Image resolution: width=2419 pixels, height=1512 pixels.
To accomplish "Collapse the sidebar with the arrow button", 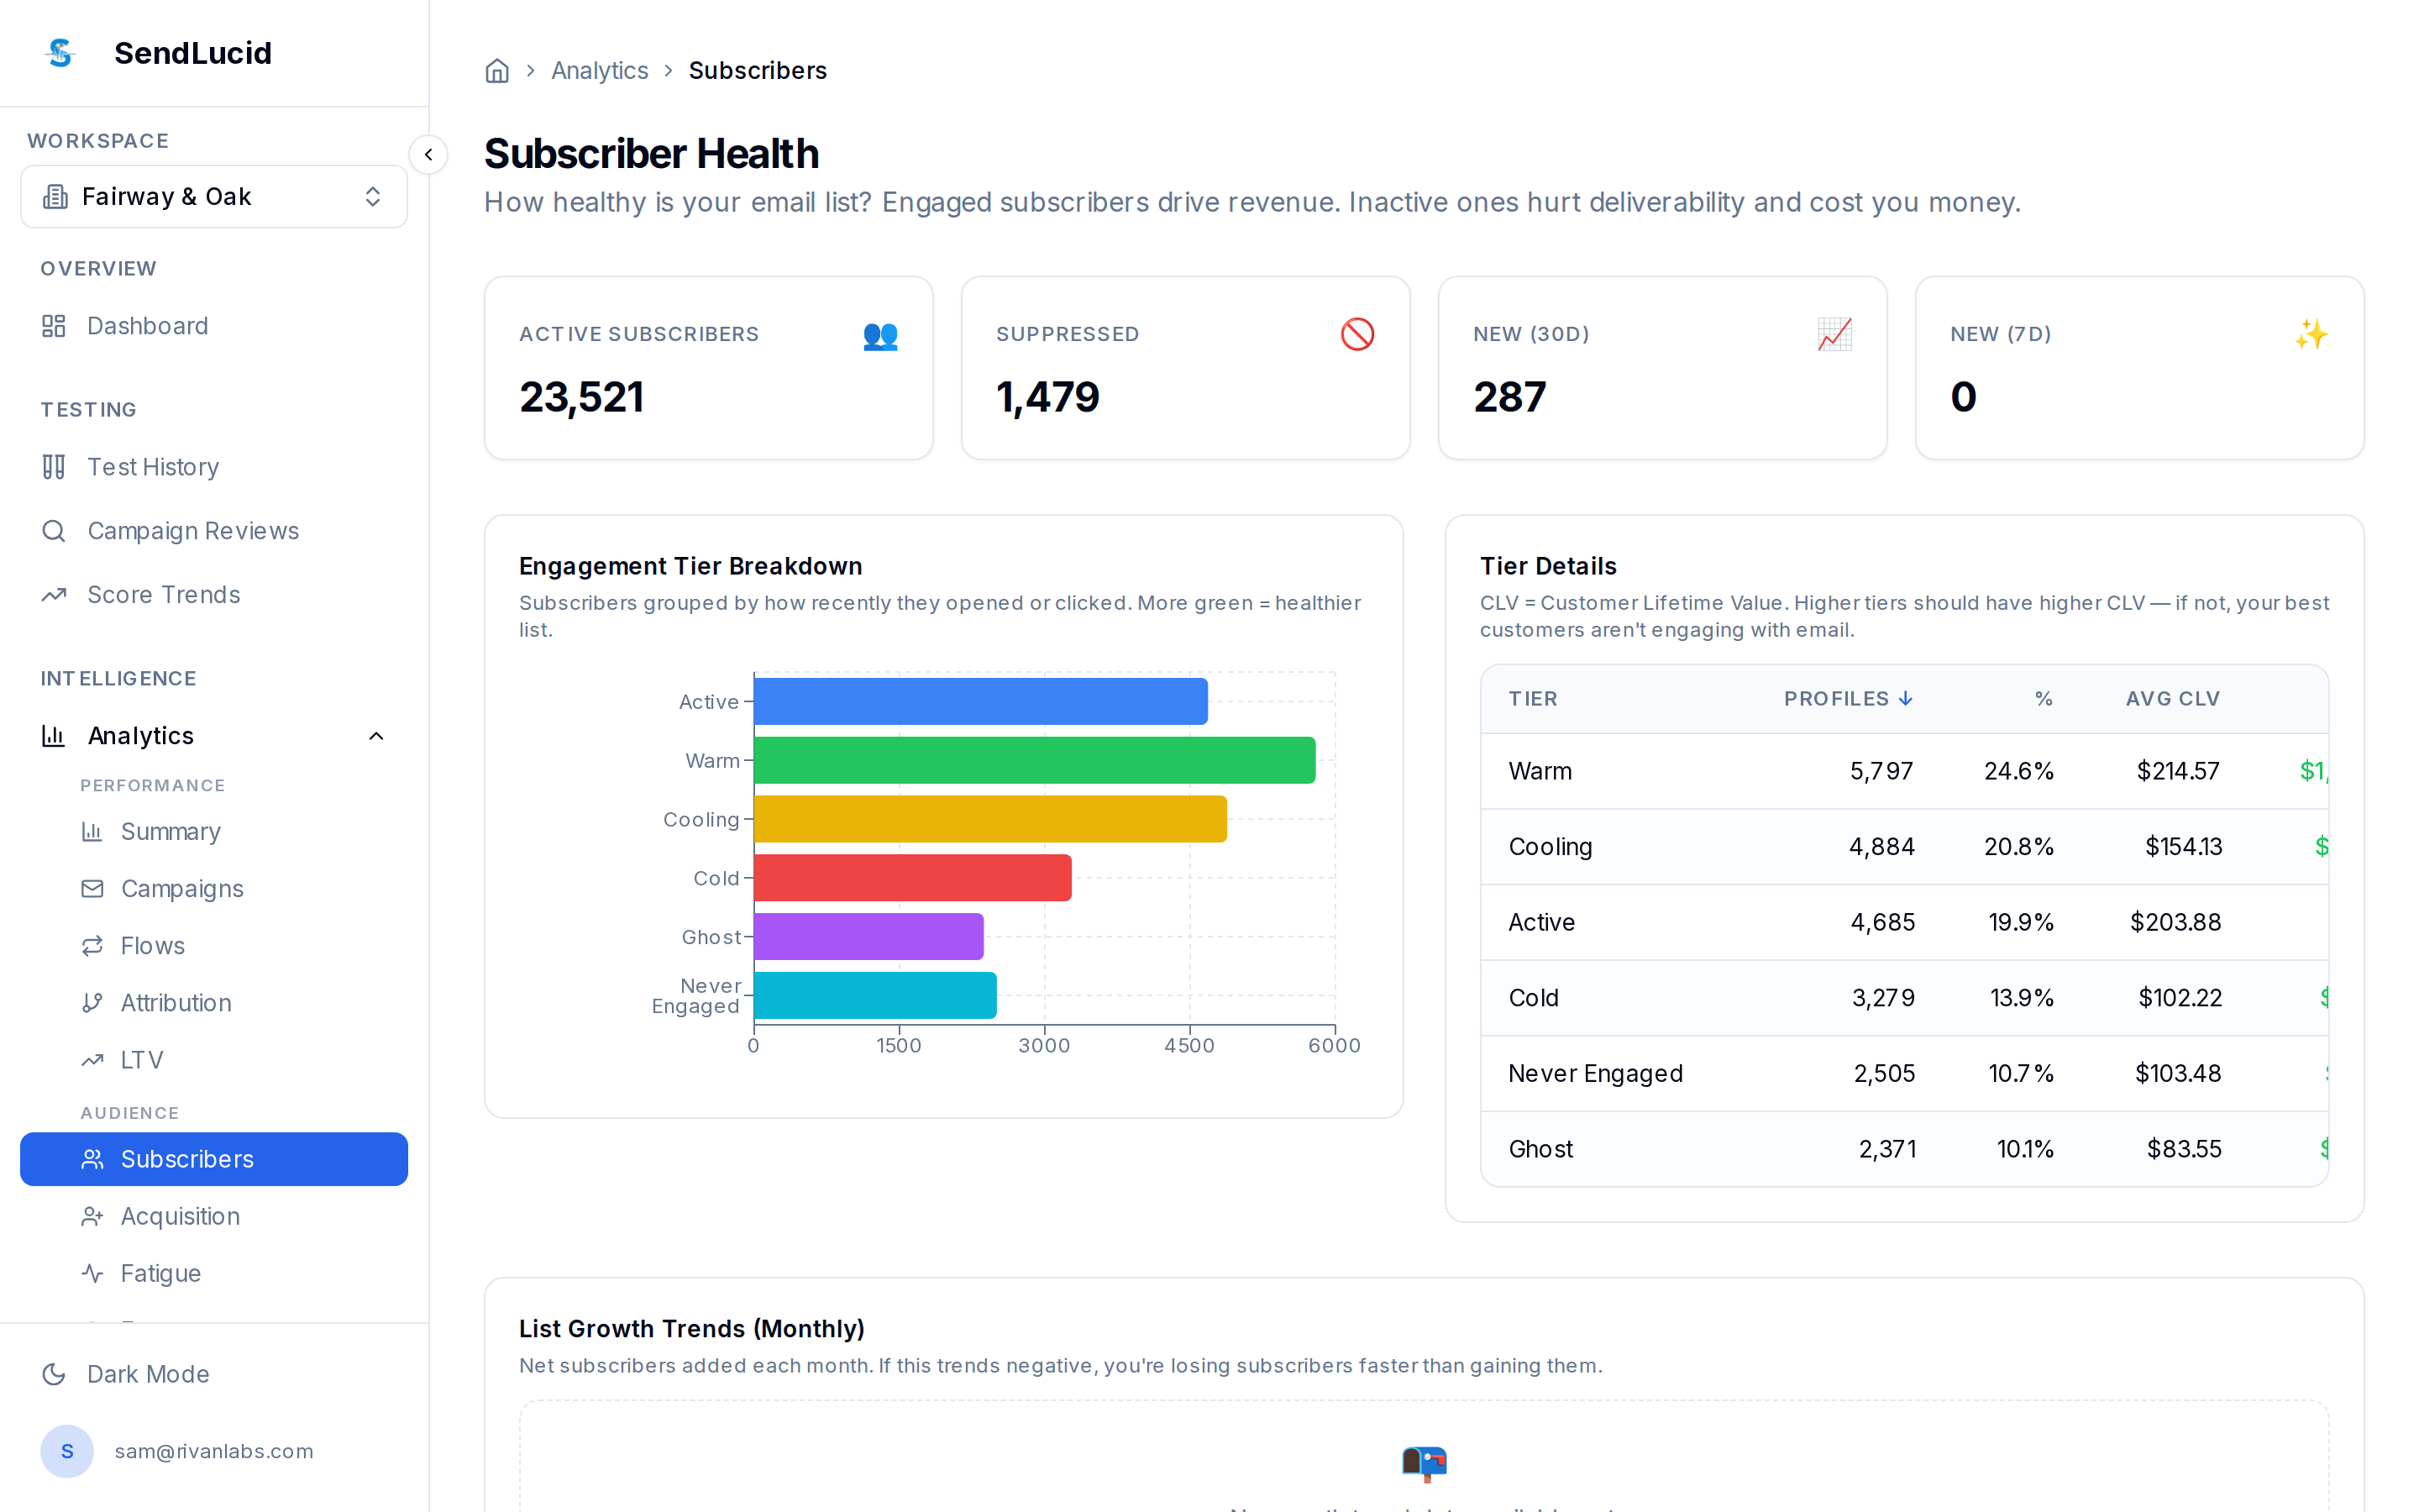I will tap(429, 155).
